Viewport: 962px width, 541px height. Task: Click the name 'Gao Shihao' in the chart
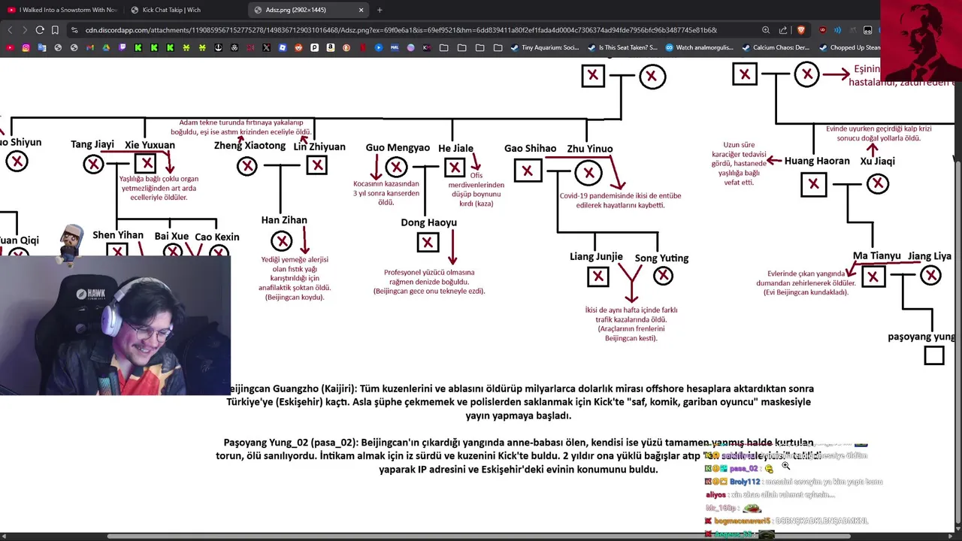click(x=530, y=149)
